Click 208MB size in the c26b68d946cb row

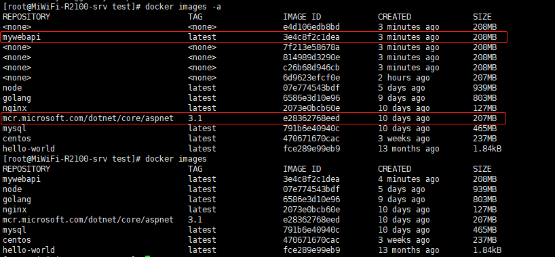tap(484, 68)
